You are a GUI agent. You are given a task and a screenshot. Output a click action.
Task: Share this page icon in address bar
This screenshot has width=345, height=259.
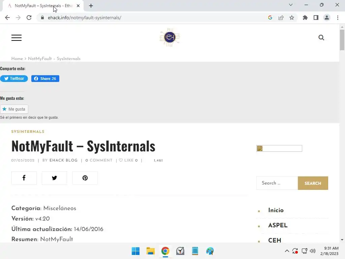click(281, 18)
